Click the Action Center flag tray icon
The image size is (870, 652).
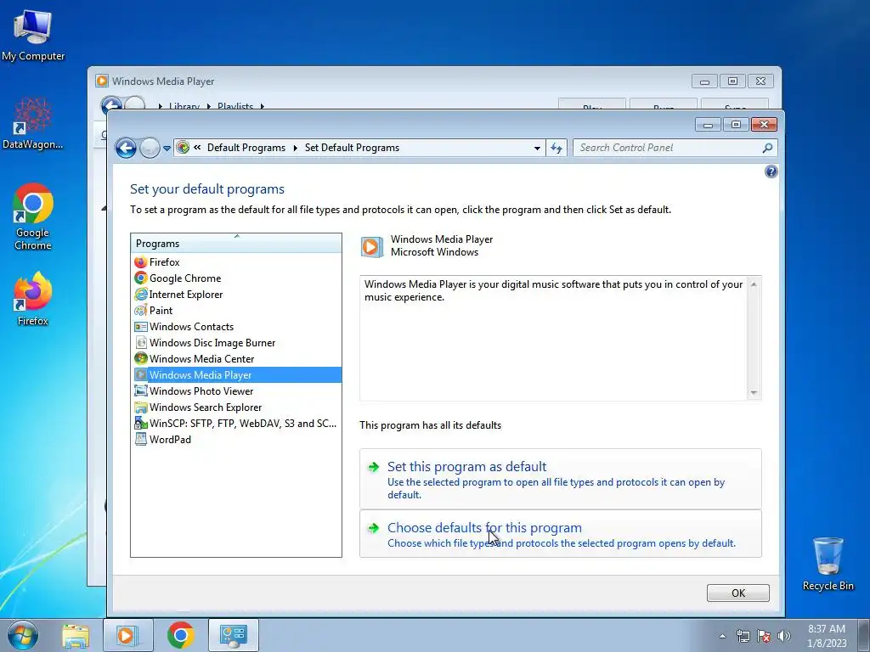click(764, 636)
